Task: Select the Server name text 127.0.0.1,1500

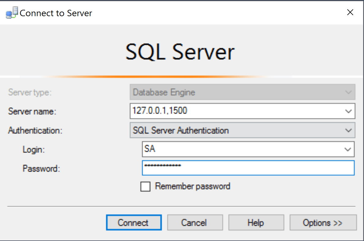Action: coord(159,111)
